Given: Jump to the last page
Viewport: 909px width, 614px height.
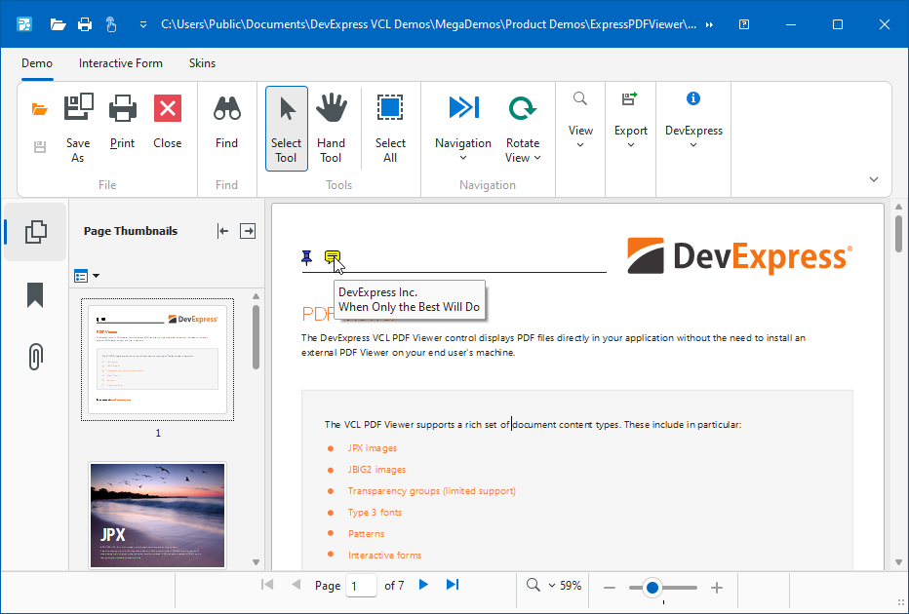Looking at the screenshot, I should click(x=453, y=585).
